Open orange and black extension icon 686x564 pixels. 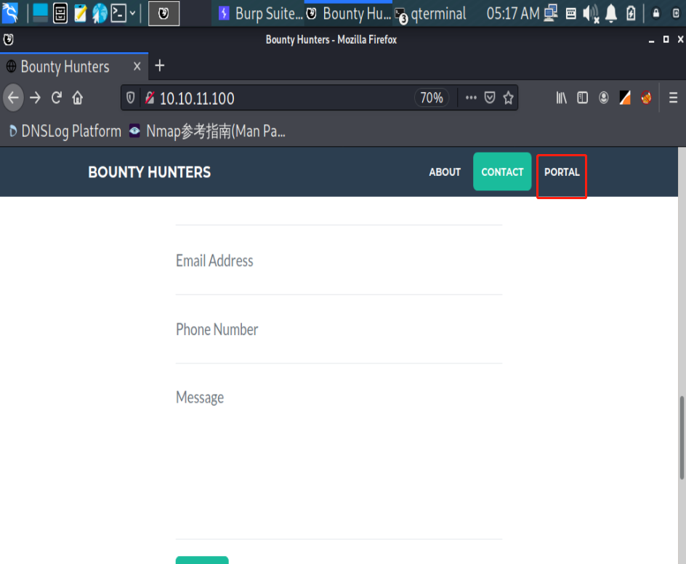click(x=625, y=97)
